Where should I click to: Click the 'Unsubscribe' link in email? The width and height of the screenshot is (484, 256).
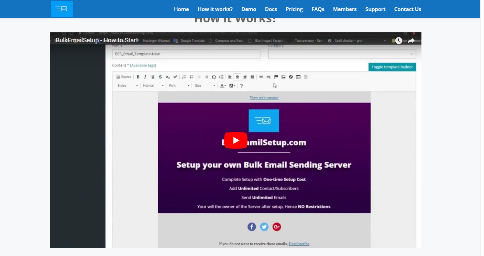pos(299,244)
